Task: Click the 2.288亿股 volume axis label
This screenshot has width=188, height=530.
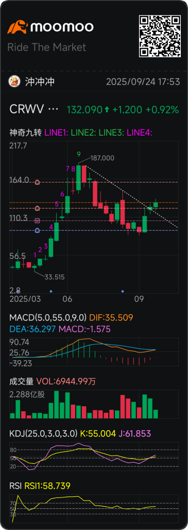Action: pyautogui.click(x=27, y=394)
